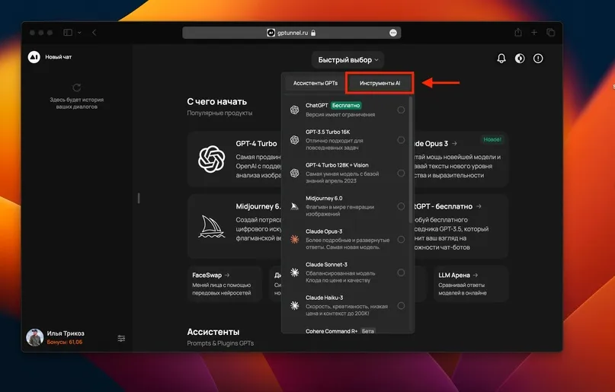
Task: Click the Claude Sonnet-3 starburst icon
Action: point(295,272)
